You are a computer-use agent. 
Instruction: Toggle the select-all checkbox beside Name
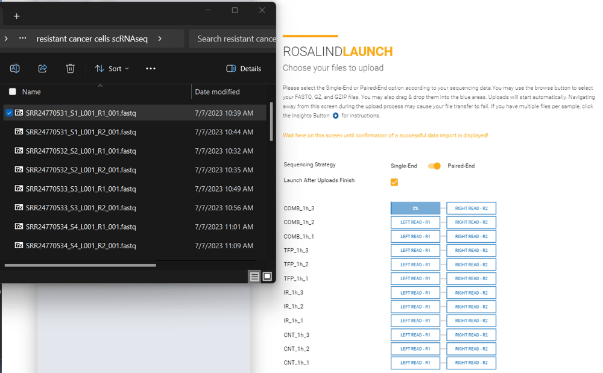tap(13, 92)
